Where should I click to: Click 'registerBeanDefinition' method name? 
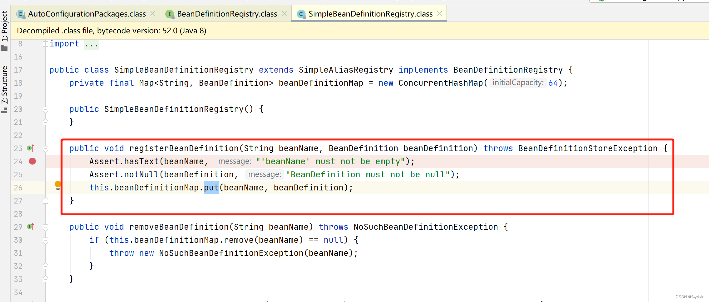pos(184,148)
